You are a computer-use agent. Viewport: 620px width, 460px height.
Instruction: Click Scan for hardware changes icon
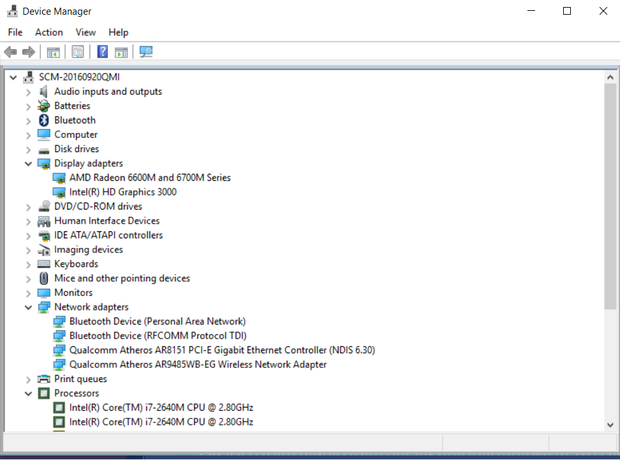(x=146, y=52)
